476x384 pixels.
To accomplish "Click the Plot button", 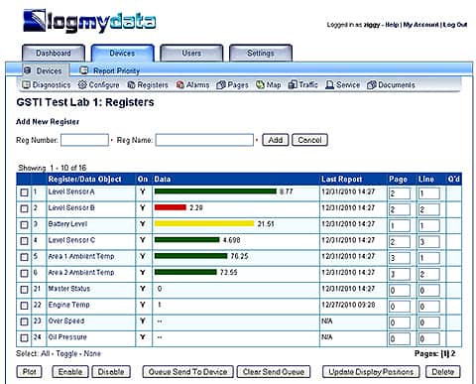I will point(29,372).
